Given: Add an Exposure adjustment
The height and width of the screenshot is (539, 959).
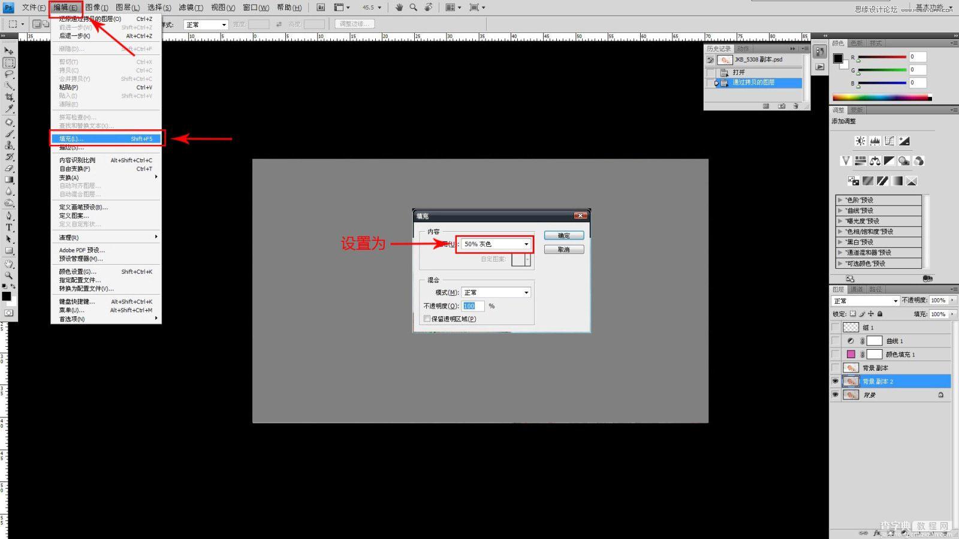Looking at the screenshot, I should click(x=904, y=141).
